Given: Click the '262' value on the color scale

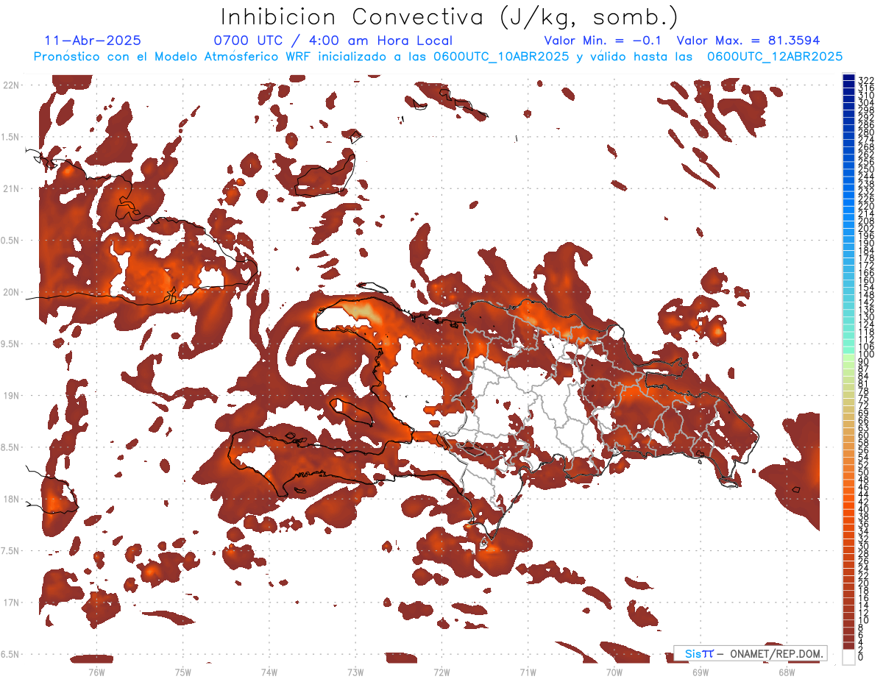Looking at the screenshot, I should (x=866, y=154).
